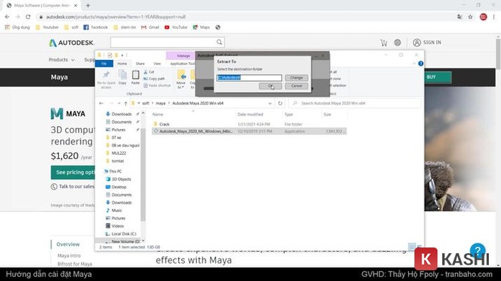
Task: Click Copy icon in Explorer ribbon
Action: coord(122,77)
